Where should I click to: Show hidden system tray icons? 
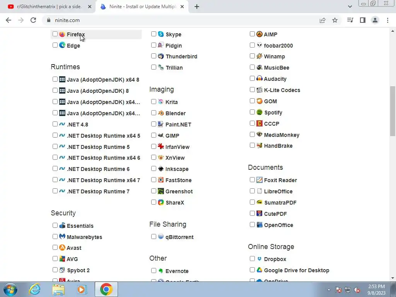pyautogui.click(x=329, y=290)
